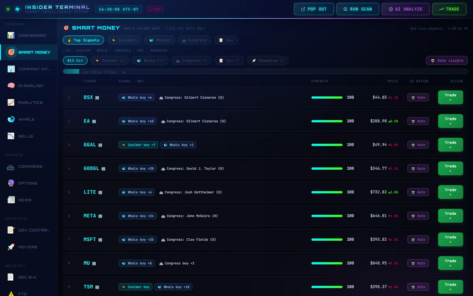Switch to the Insiders tab
This screenshot has height=296, width=473.
pyautogui.click(x=124, y=40)
